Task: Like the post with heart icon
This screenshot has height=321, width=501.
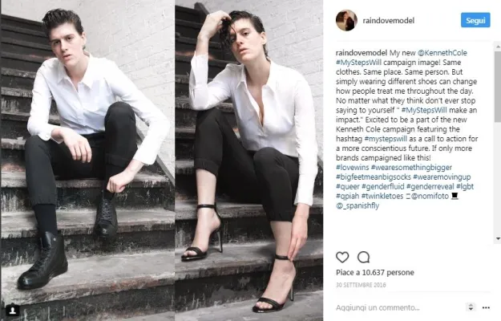Action: pos(342,257)
